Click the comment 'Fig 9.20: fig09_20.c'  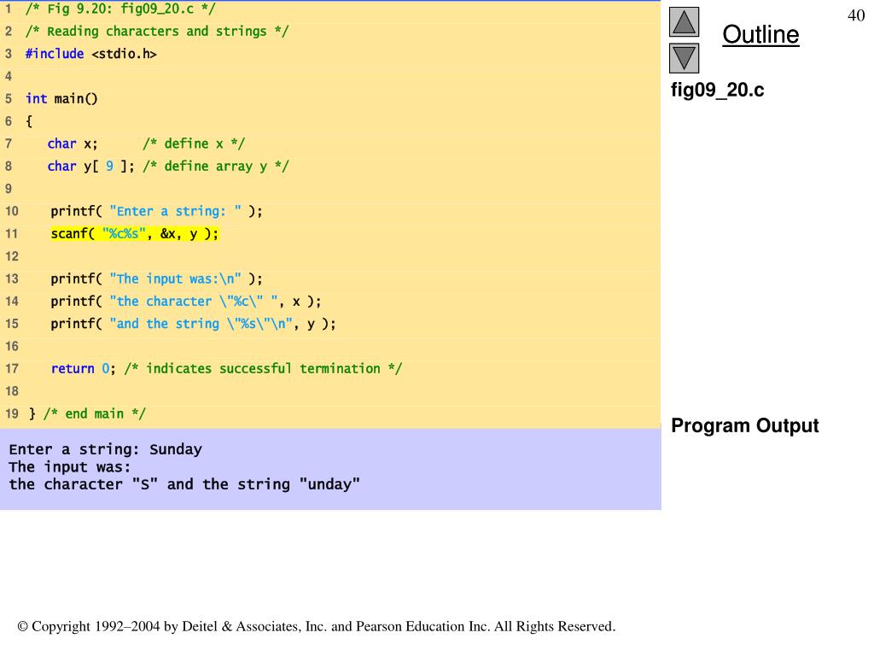coord(119,9)
